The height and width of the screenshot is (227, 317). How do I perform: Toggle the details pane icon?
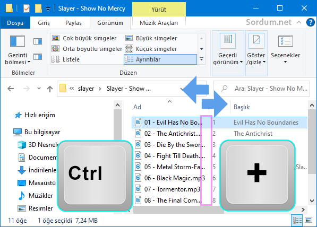38,57
